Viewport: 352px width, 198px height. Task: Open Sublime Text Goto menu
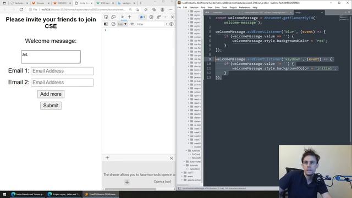pos(217,7)
